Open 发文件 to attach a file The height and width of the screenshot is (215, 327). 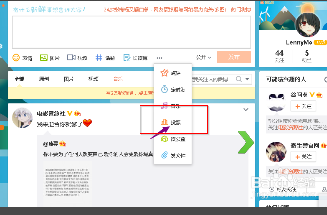point(173,155)
